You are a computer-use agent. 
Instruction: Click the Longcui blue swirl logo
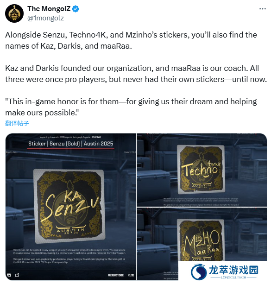199,272
